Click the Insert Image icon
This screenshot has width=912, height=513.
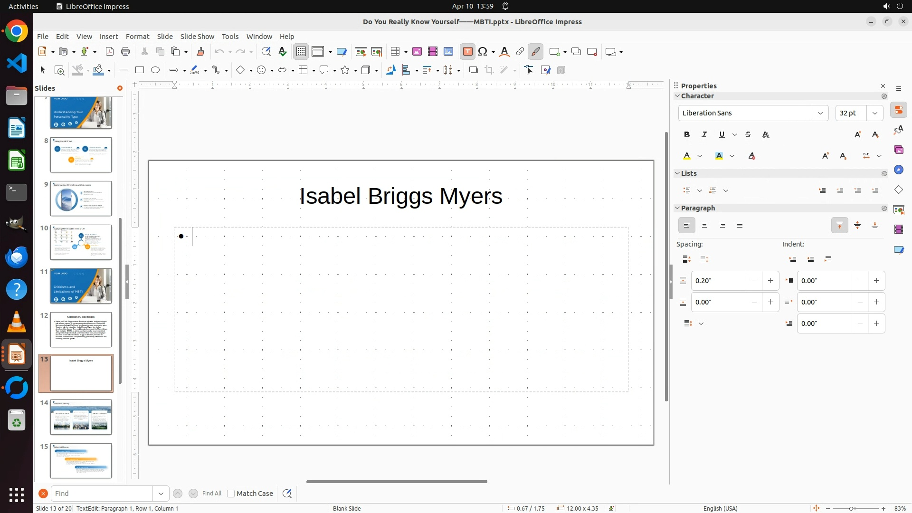(x=417, y=52)
